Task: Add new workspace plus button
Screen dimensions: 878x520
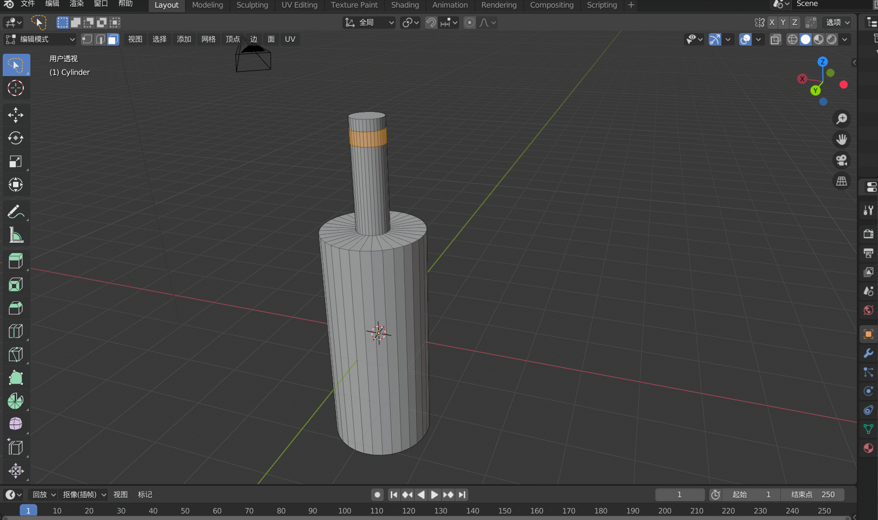Action: pos(631,5)
